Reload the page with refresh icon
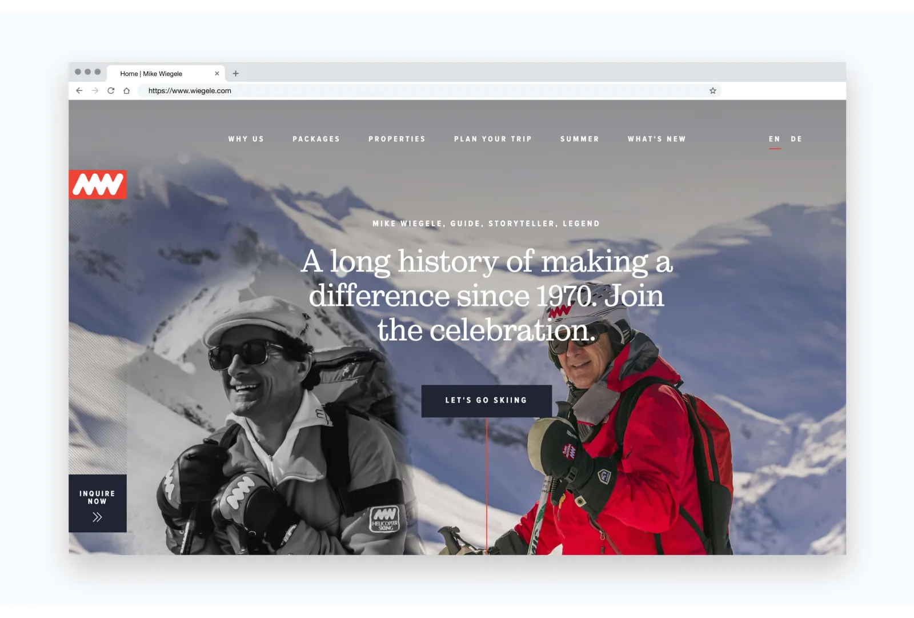Viewport: 914px width, 618px height. click(x=111, y=90)
